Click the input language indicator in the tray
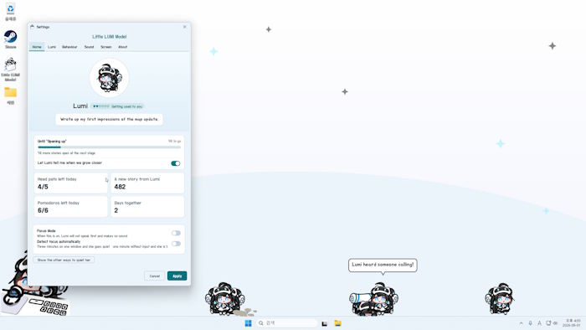The width and height of the screenshot is (586, 330). (x=539, y=323)
